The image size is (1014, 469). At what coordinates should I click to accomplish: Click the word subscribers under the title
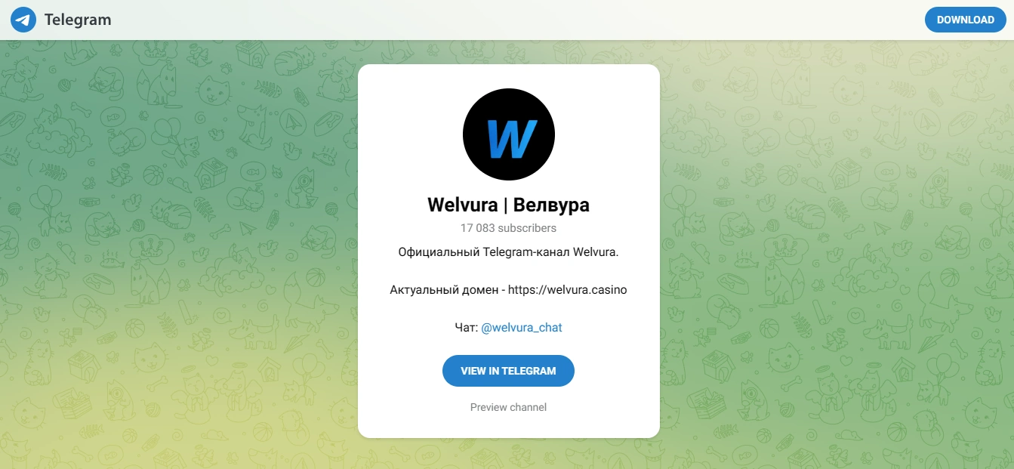click(x=528, y=227)
